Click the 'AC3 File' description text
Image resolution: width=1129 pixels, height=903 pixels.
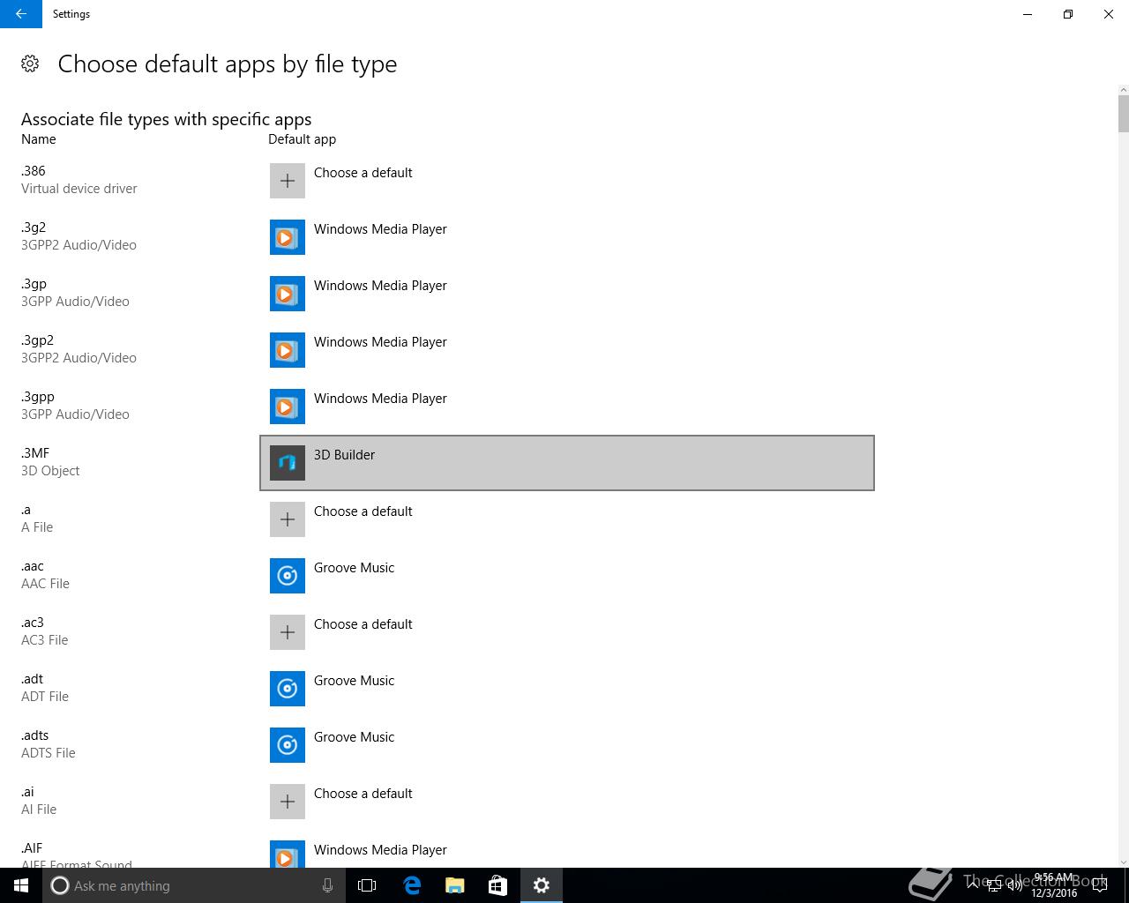pyautogui.click(x=45, y=640)
